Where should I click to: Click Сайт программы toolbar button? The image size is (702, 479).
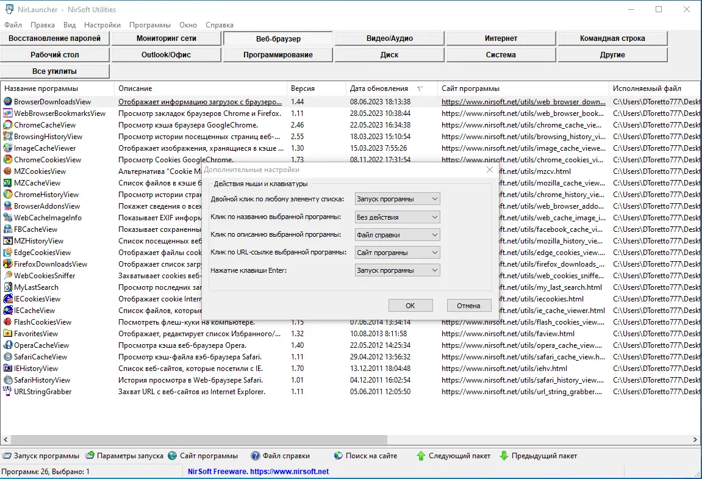tap(203, 456)
